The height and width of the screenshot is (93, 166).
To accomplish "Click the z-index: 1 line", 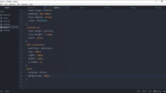I will pyautogui.click(x=35, y=62).
